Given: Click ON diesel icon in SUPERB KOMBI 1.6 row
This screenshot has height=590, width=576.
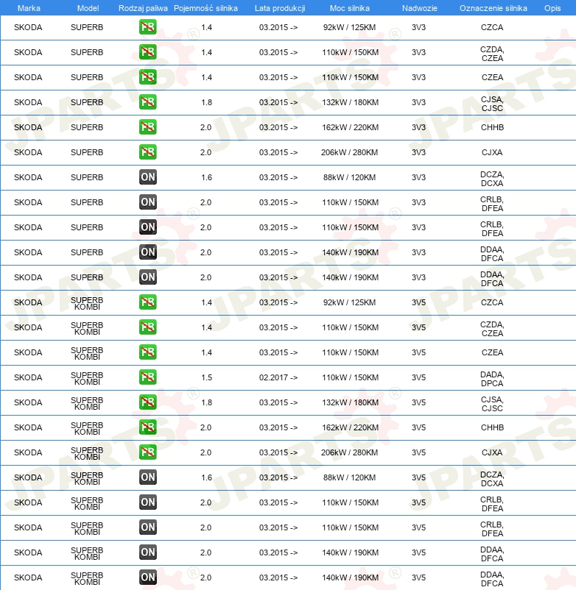Looking at the screenshot, I should (x=147, y=477).
